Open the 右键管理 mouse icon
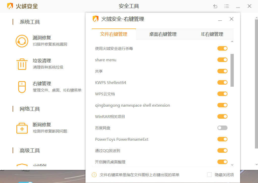This screenshot has width=258, height=183. click(22, 87)
